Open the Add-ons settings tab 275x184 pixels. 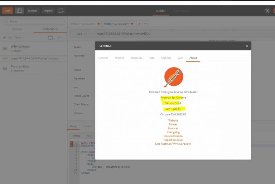166,58
